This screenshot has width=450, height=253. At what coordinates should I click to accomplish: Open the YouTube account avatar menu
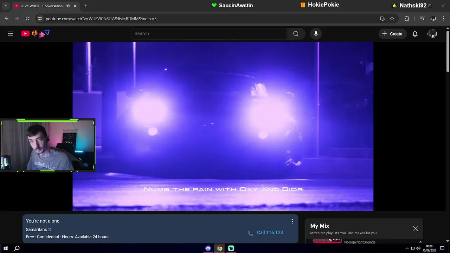[432, 34]
